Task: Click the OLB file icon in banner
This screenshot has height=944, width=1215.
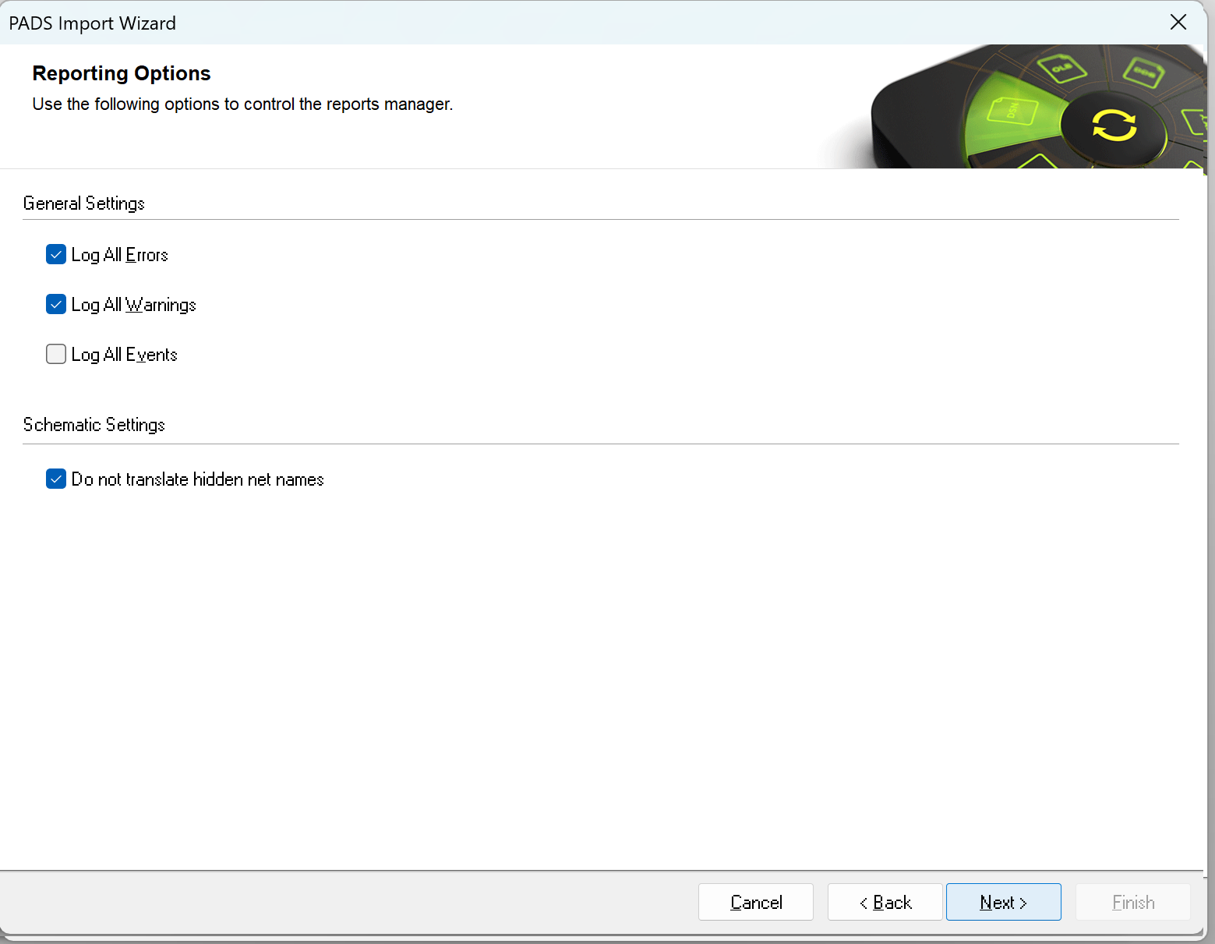Action: point(1061,69)
